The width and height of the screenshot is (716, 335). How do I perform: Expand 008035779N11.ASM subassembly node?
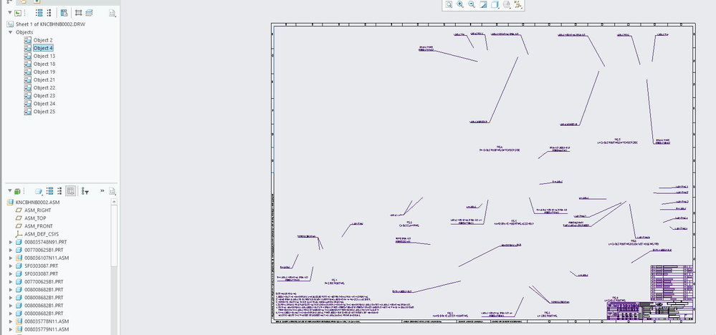click(x=11, y=329)
